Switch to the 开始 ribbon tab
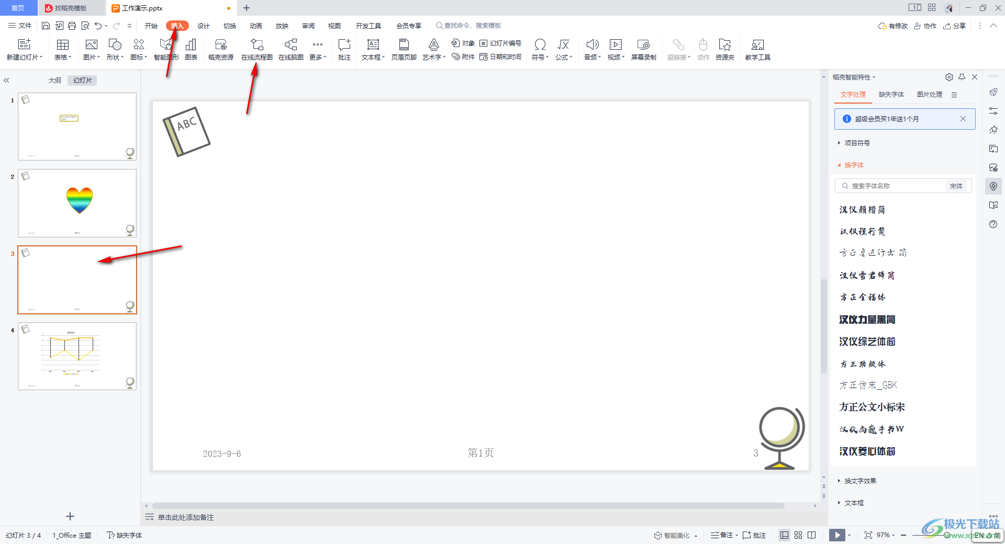The height and width of the screenshot is (544, 1005). [151, 26]
